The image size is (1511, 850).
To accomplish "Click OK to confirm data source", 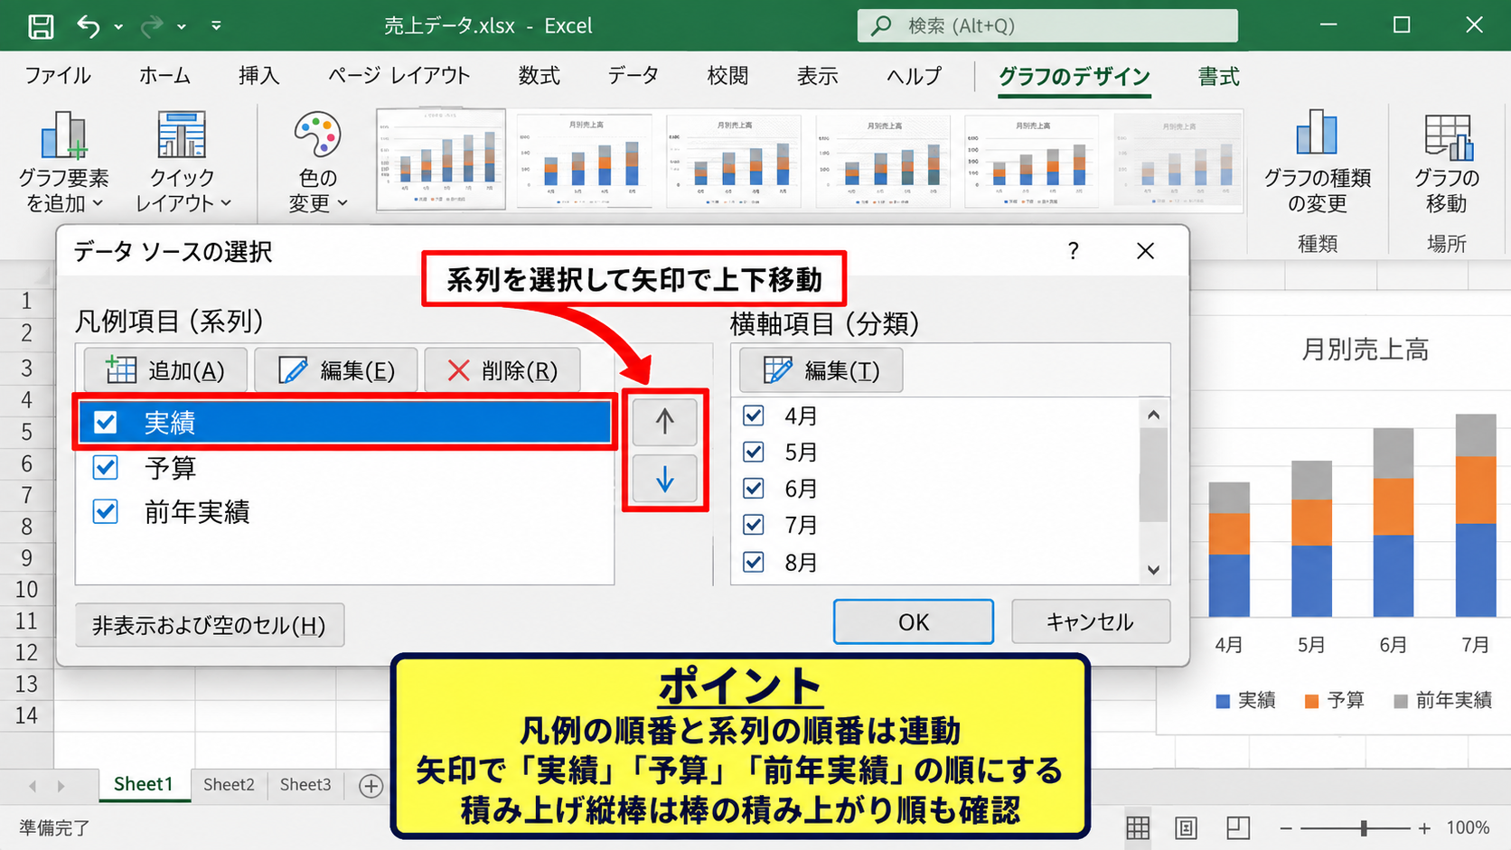I will pyautogui.click(x=914, y=621).
